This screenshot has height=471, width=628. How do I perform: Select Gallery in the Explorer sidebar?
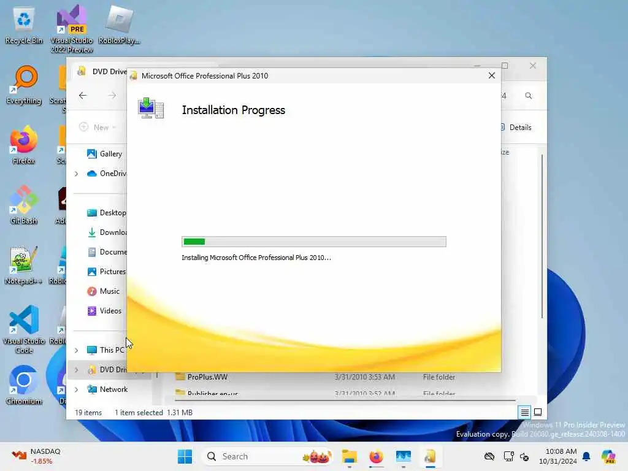pyautogui.click(x=105, y=154)
